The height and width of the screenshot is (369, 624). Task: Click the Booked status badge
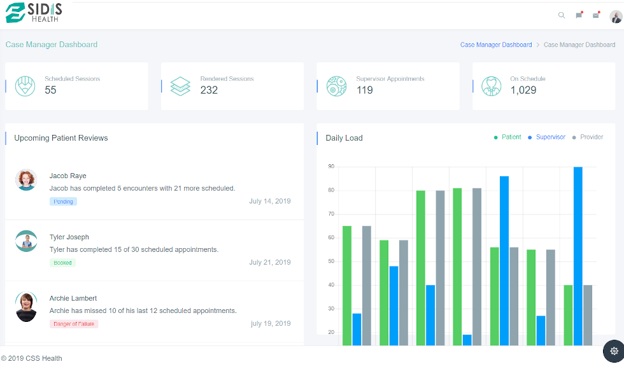coord(62,263)
